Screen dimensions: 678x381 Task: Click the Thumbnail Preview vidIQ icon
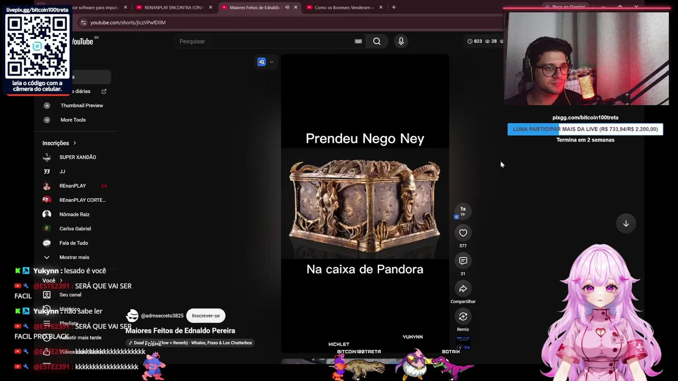pyautogui.click(x=47, y=105)
